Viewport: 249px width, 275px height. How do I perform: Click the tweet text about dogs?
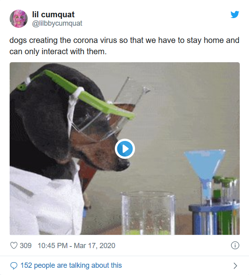pos(124,46)
